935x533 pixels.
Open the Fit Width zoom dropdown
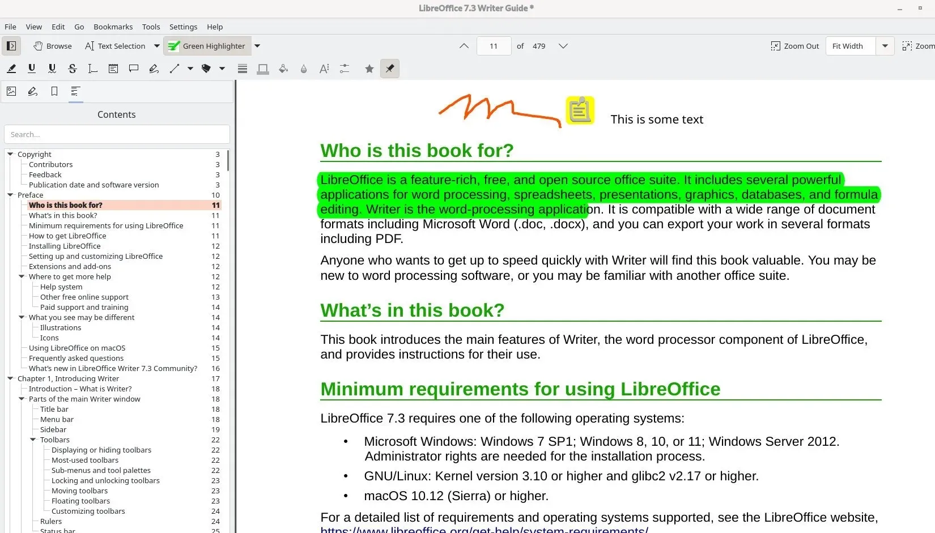click(885, 46)
